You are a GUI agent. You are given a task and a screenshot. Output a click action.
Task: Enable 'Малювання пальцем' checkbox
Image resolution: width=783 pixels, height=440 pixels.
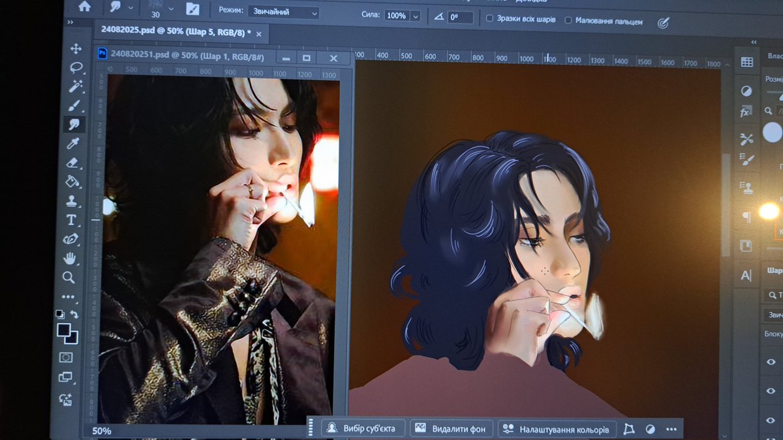coord(568,21)
